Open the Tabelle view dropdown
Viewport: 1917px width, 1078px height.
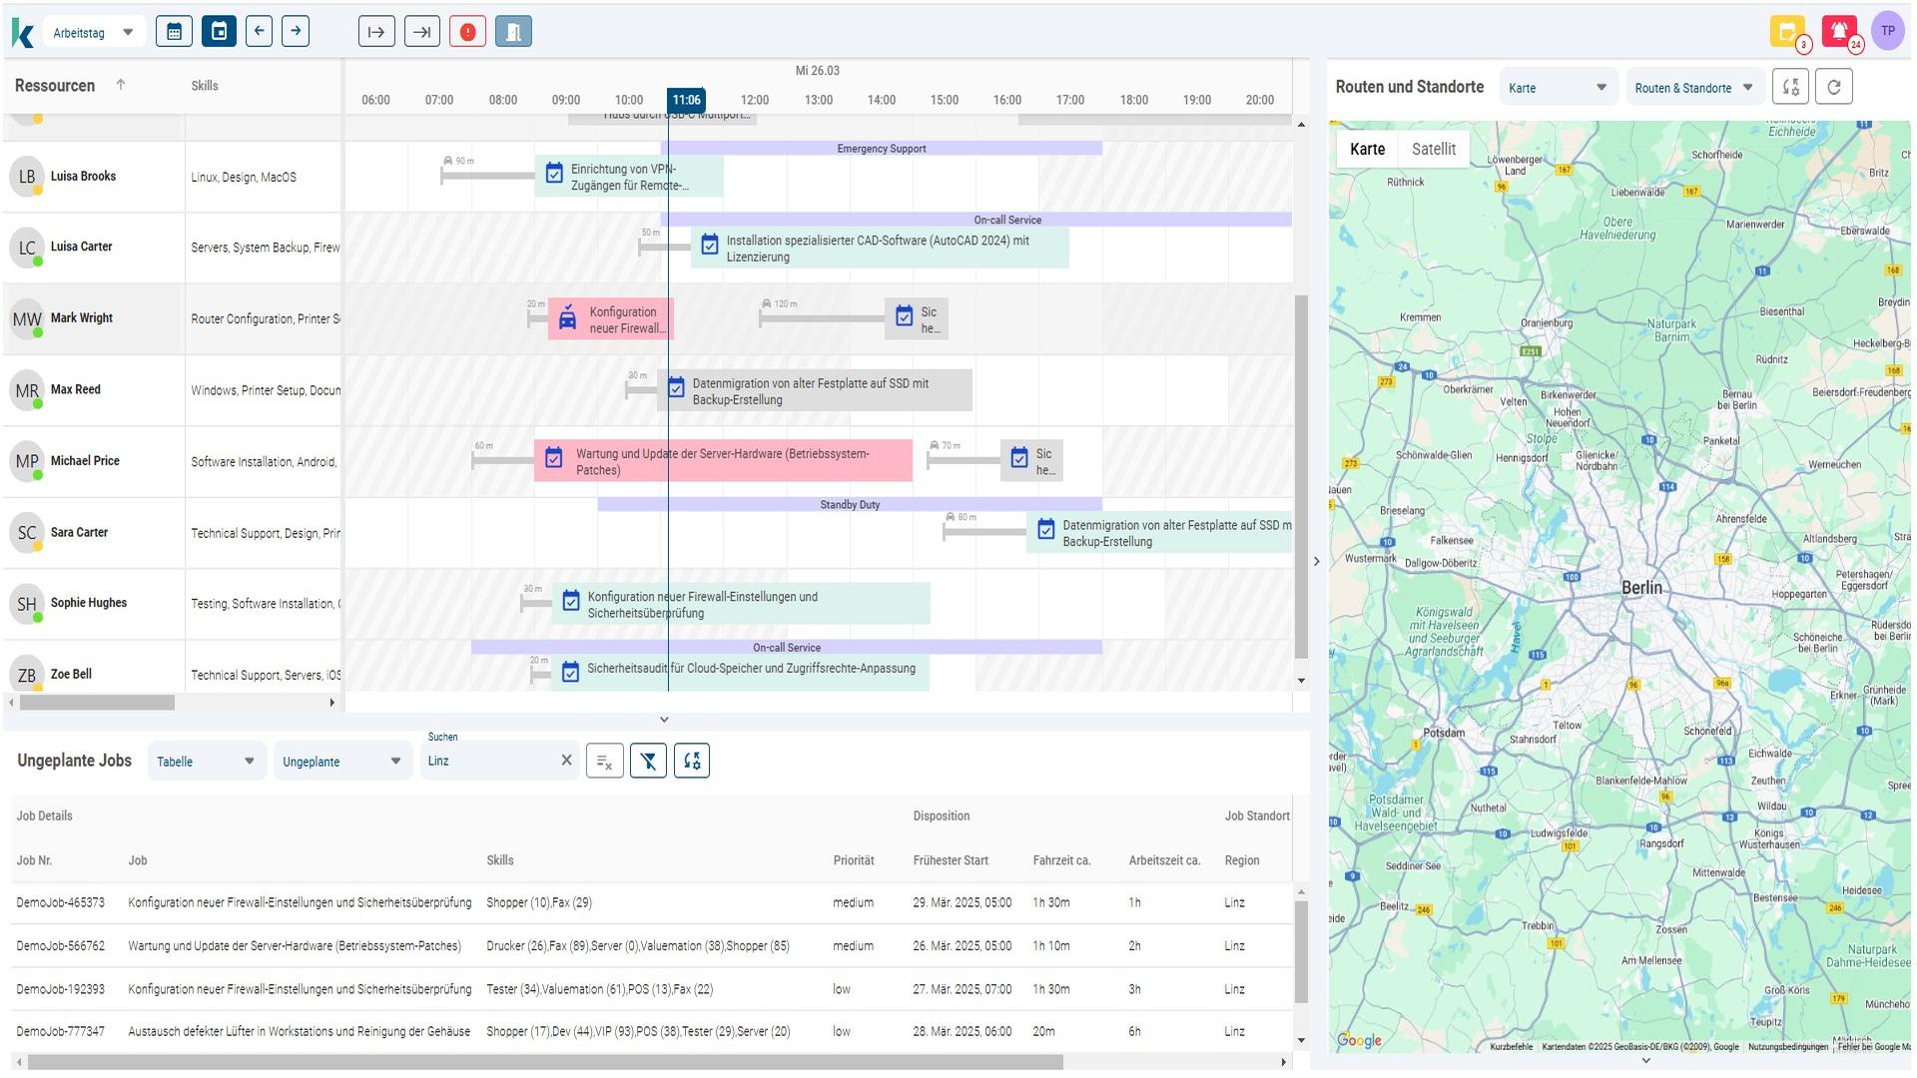[206, 762]
